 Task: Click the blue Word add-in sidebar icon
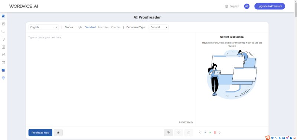(3, 70)
